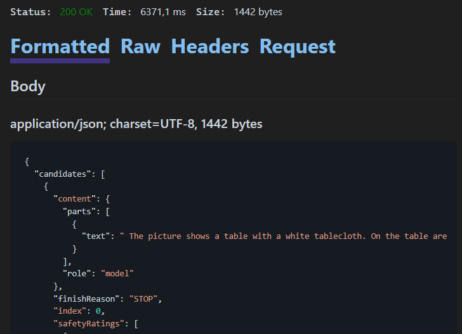Click the application/json content type heading
This screenshot has width=462, height=334.
click(x=136, y=124)
